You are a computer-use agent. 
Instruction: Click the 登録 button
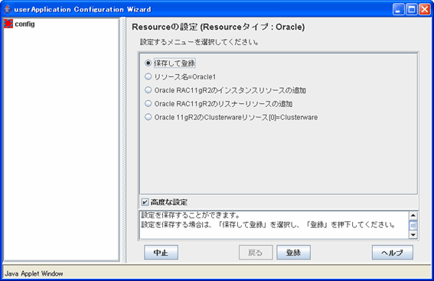point(293,252)
